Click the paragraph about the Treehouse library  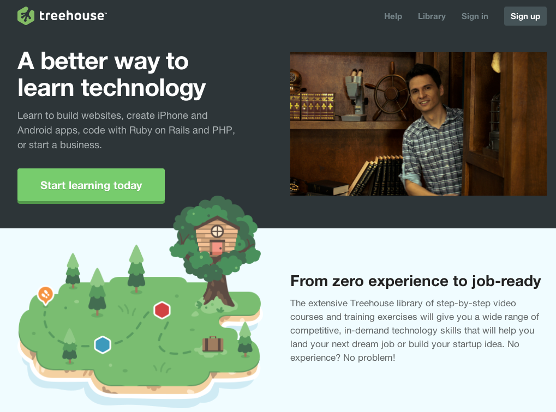[x=415, y=330]
